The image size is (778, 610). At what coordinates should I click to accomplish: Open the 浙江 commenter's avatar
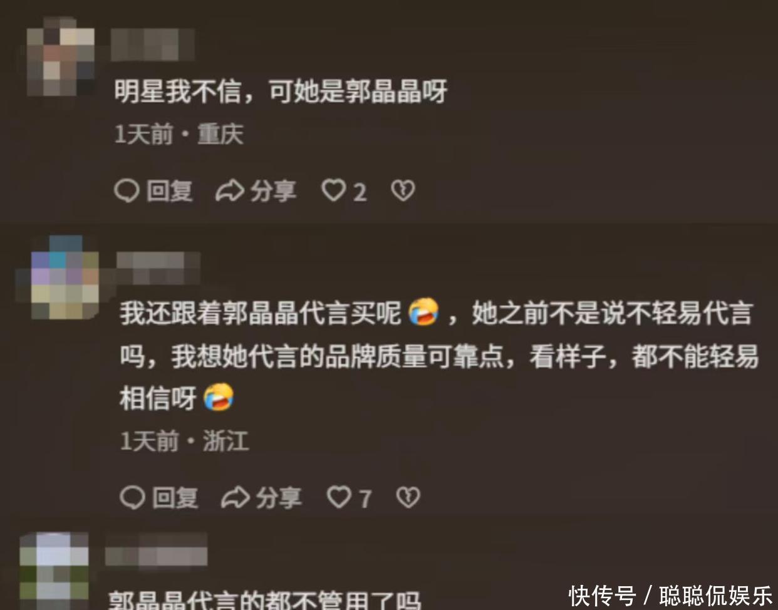[65, 277]
